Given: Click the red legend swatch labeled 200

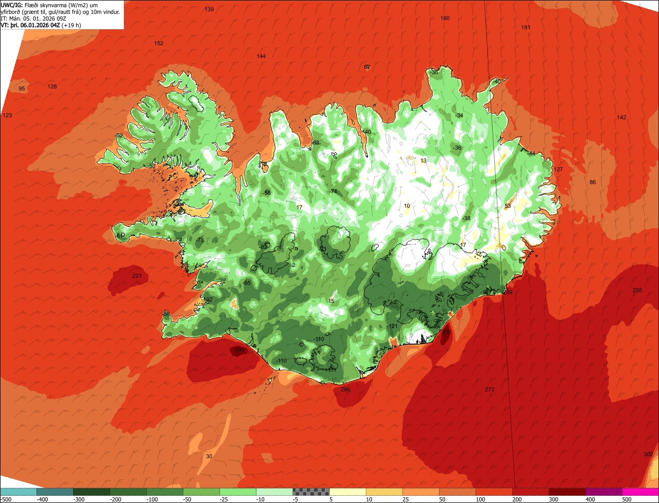Looking at the screenshot, I should pyautogui.click(x=530, y=492).
